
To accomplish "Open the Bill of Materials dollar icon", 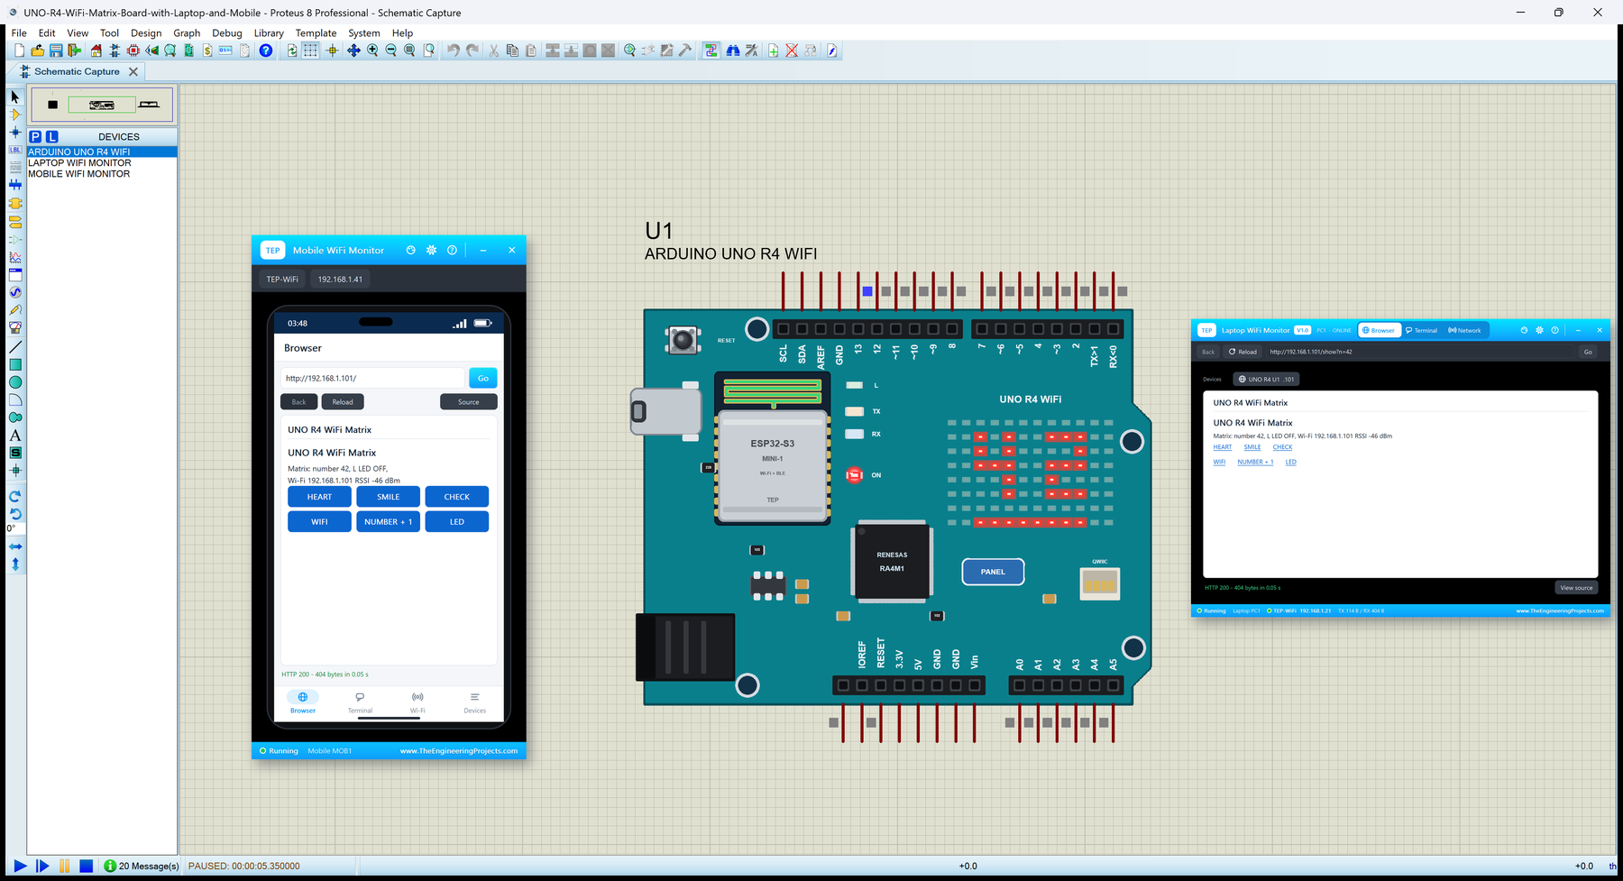I will pos(207,50).
